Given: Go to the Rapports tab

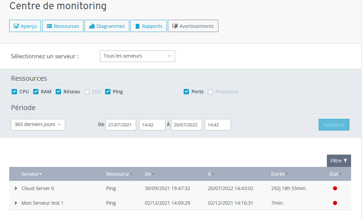Looking at the screenshot, I should click(148, 26).
